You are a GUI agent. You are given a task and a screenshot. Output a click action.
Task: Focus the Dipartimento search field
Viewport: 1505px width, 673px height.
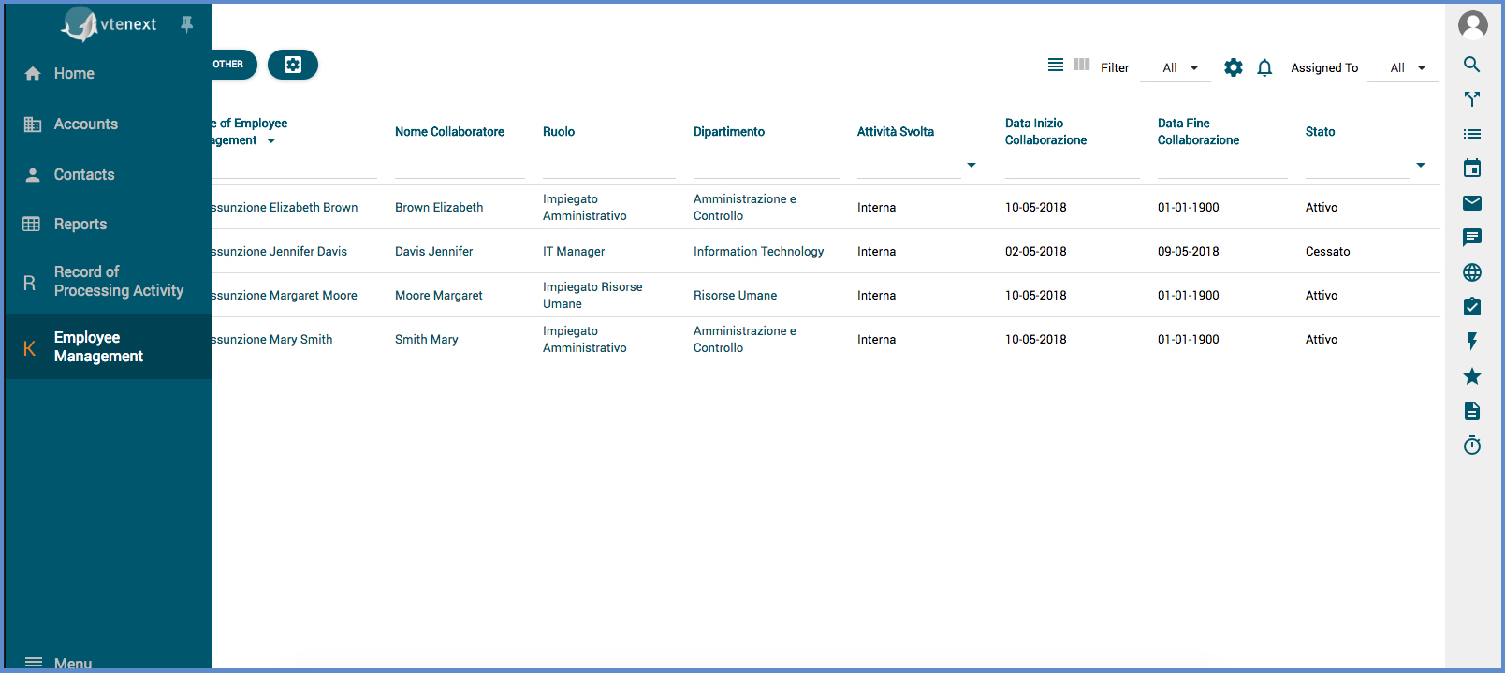coord(767,166)
